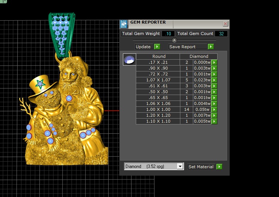The width and height of the screenshot is (279, 197).
Task: Click the Total Gem Count value 32
Action: (221, 34)
